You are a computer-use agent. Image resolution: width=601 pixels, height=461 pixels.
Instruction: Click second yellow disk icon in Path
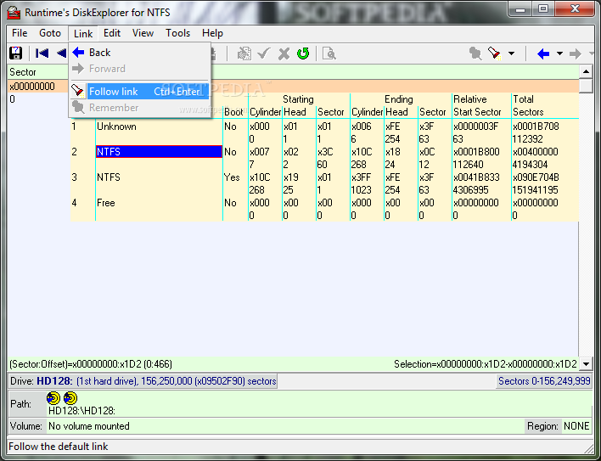70,398
